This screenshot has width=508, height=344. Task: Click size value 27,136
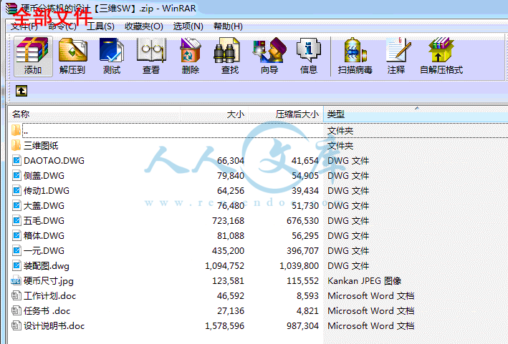coord(231,310)
